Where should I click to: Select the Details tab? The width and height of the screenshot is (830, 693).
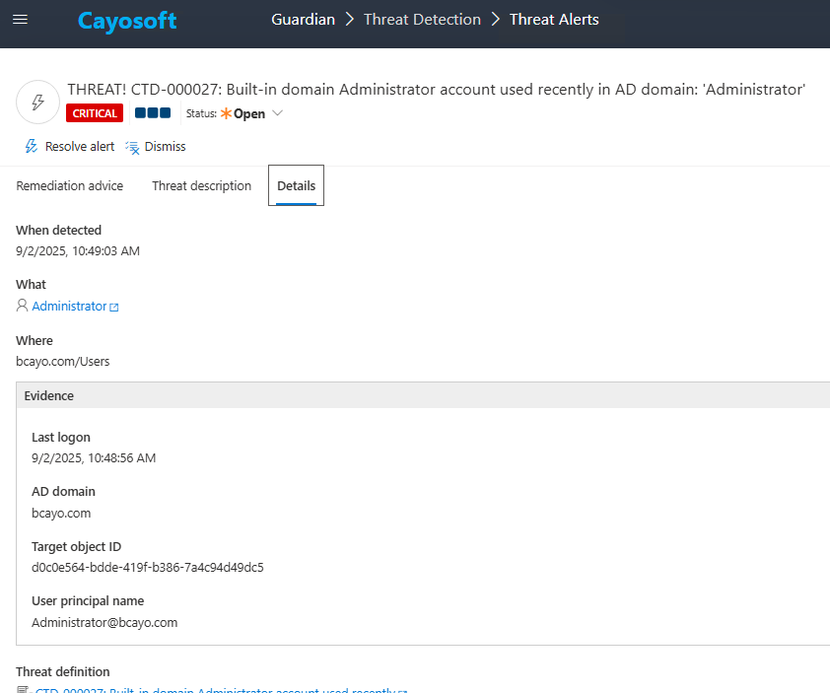coord(296,186)
